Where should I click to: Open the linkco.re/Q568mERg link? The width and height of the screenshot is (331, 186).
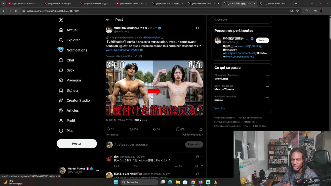tap(249, 46)
